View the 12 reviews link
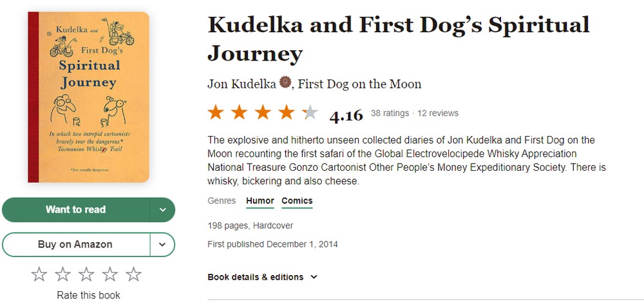This screenshot has height=308, width=644. click(x=438, y=113)
